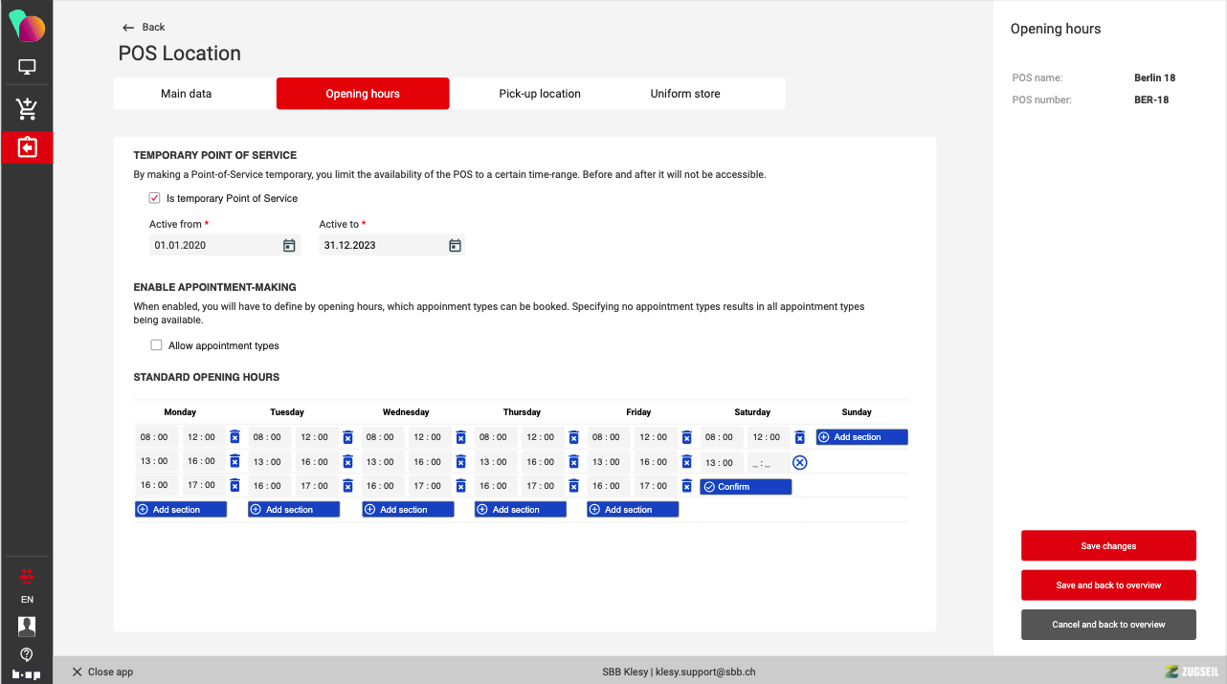Click the red clipboard return sidebar icon
The height and width of the screenshot is (684, 1227).
pos(27,147)
